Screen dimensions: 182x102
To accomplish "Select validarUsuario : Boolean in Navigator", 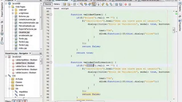I will (26, 73).
